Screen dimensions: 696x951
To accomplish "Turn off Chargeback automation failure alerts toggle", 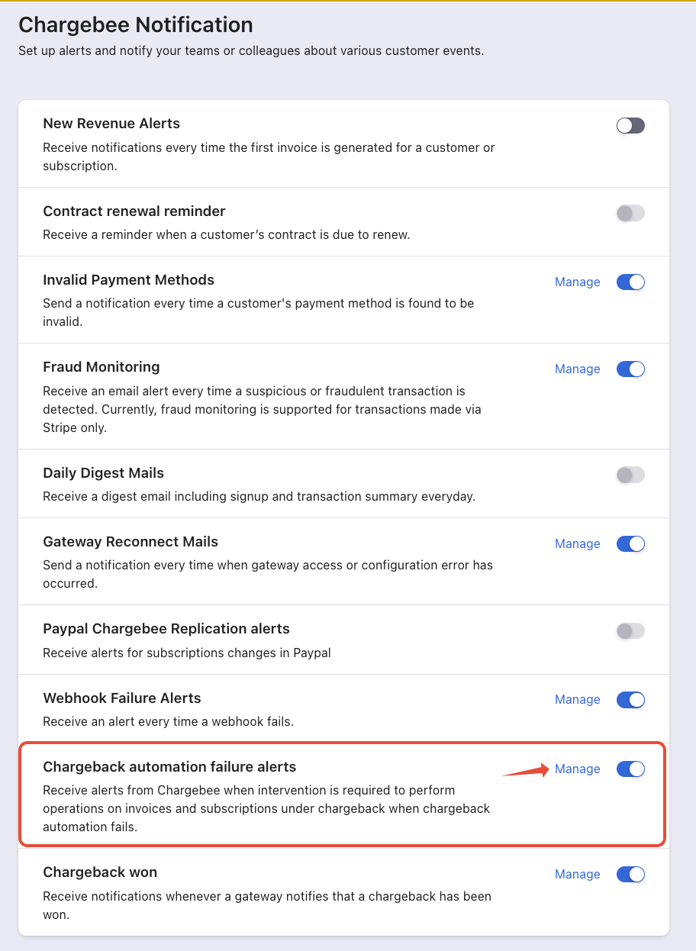I will pos(630,769).
